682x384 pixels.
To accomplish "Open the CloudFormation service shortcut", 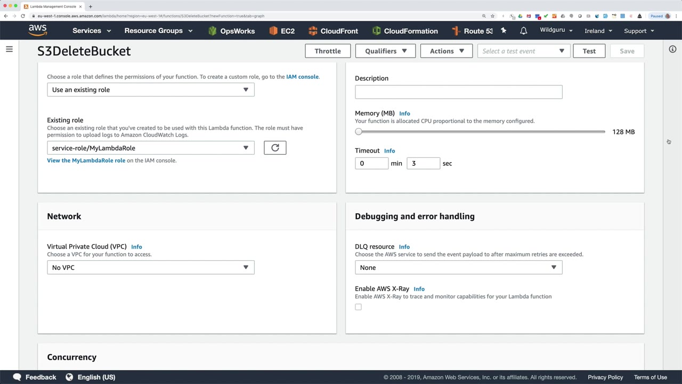I will pos(405,31).
